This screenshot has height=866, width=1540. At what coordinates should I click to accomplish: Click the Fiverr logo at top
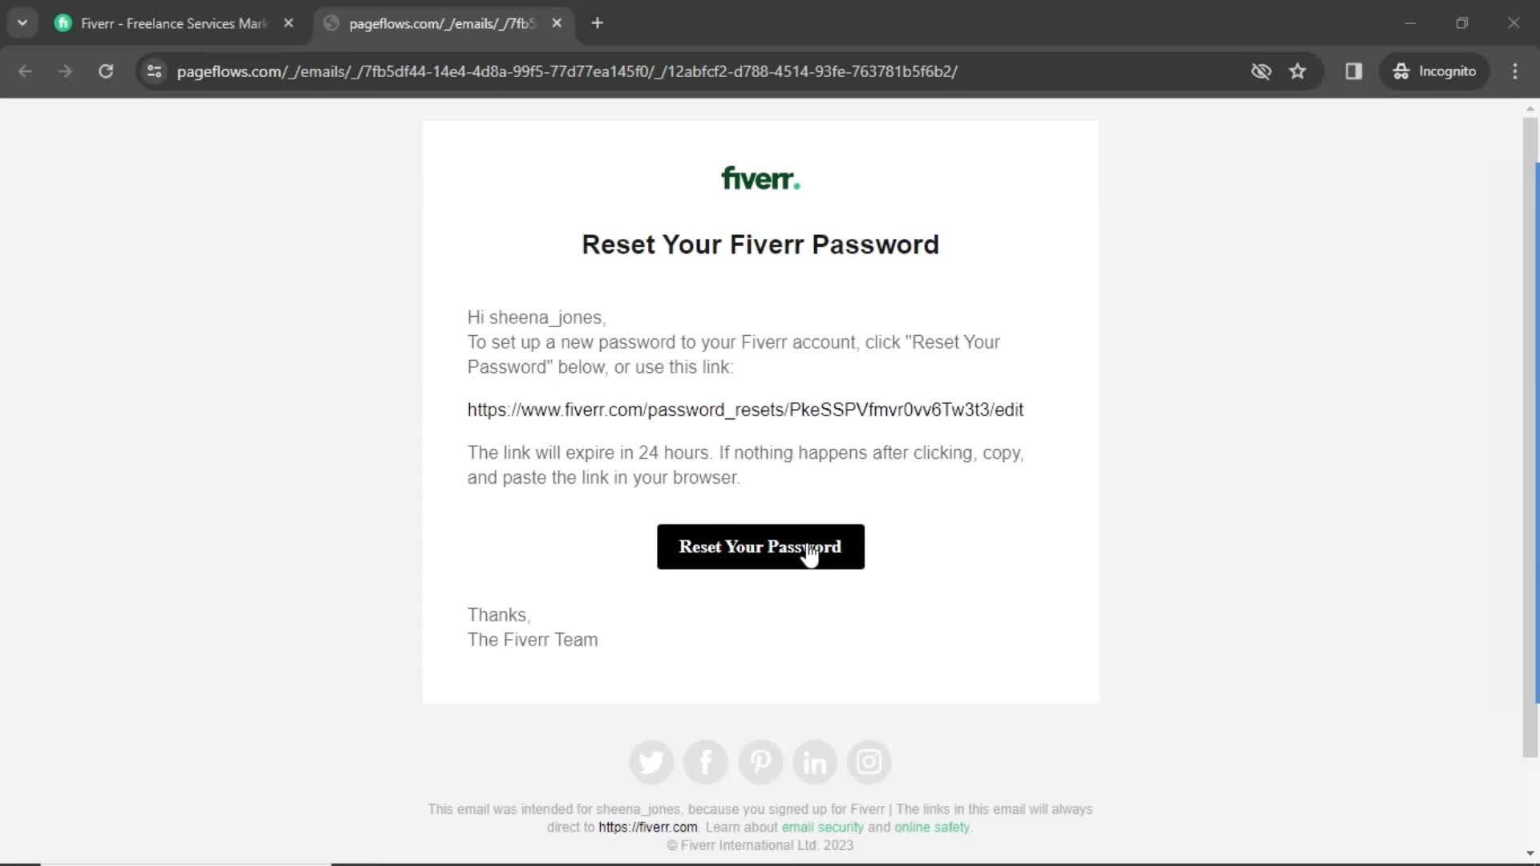[x=760, y=179]
